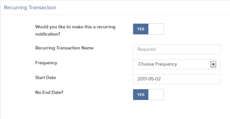This screenshot has width=230, height=119.
Task: Click white half of recurring notification toggle
Action: tap(156, 29)
